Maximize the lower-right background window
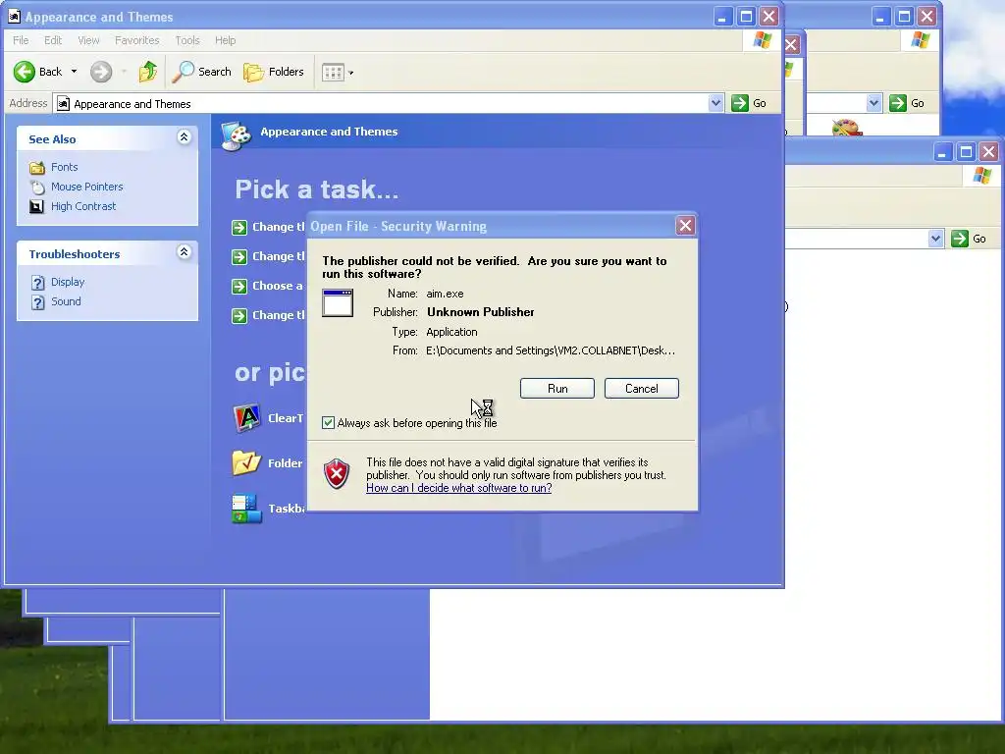 point(966,152)
